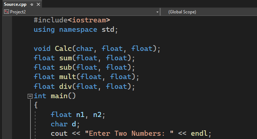Close the Source.cpp tab

pyautogui.click(x=38, y=4)
